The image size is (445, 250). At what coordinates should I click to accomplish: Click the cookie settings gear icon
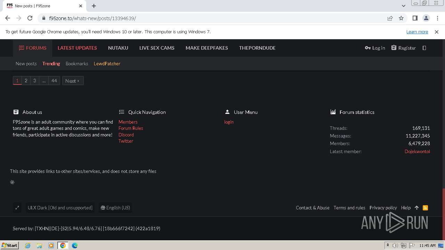click(x=12, y=182)
